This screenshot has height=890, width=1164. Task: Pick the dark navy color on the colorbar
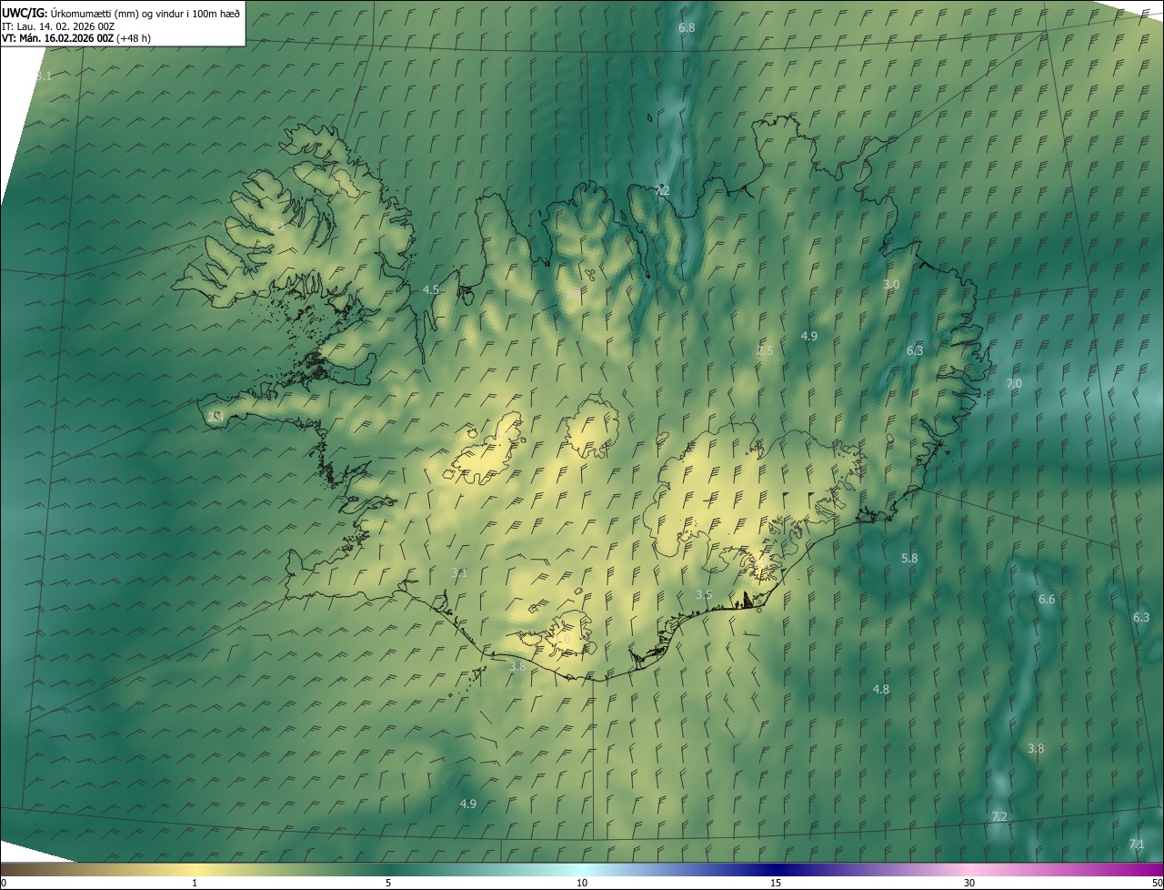[x=776, y=869]
